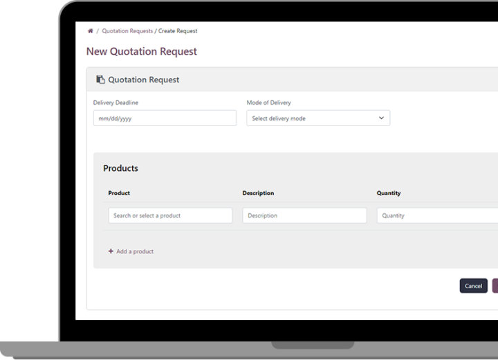Image resolution: width=498 pixels, height=360 pixels.
Task: Focus the Quantity input field
Action: pos(437,215)
